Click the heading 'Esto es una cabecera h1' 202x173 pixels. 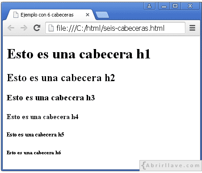point(79,54)
